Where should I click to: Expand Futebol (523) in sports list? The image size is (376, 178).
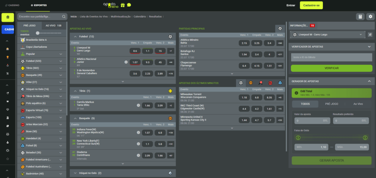pos(42,61)
